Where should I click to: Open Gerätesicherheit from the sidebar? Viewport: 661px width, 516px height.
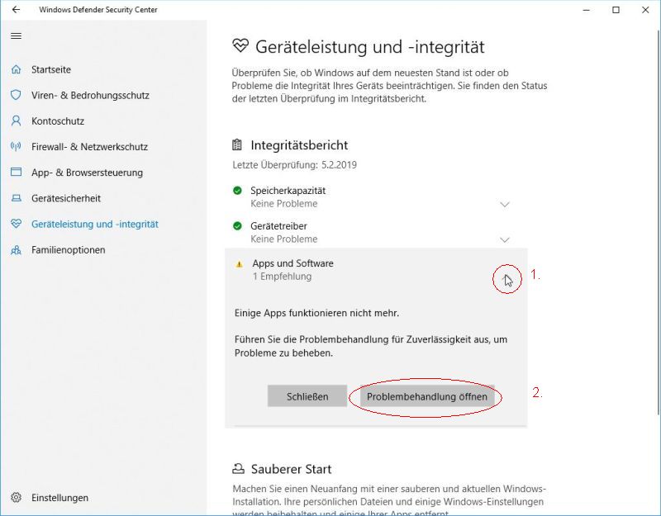click(x=66, y=198)
